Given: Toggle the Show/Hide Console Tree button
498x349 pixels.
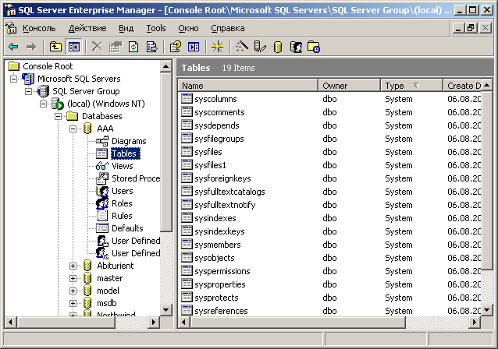Looking at the screenshot, I should tap(73, 48).
